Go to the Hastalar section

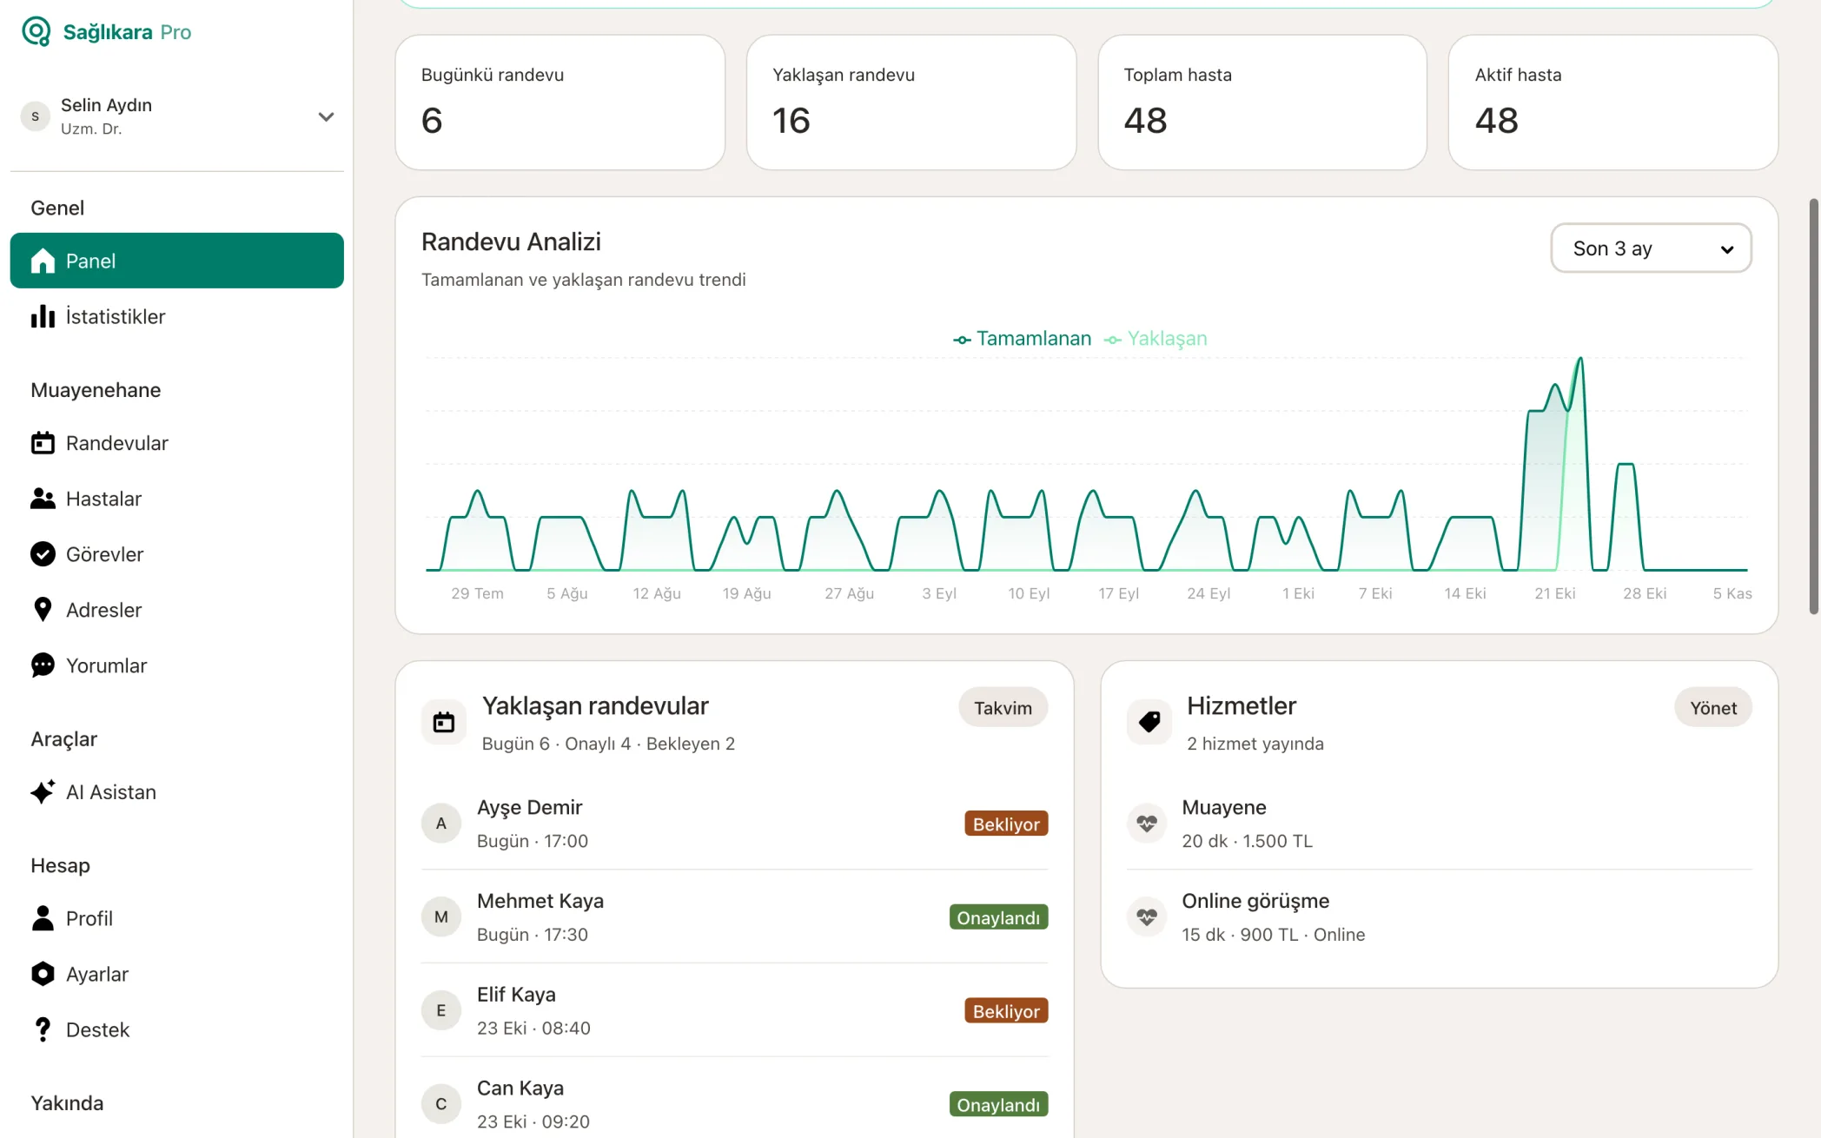pyautogui.click(x=177, y=499)
